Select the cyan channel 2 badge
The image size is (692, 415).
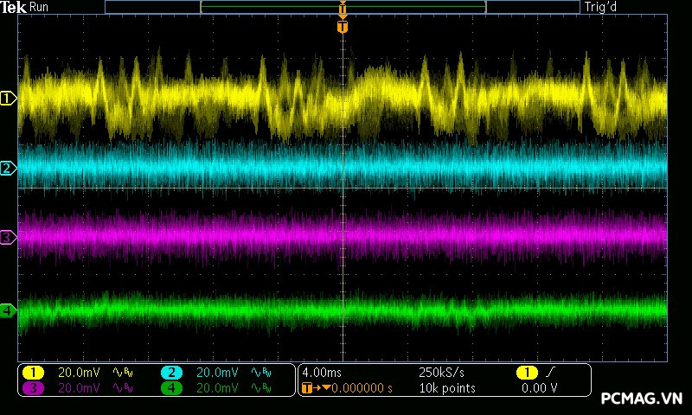(171, 372)
